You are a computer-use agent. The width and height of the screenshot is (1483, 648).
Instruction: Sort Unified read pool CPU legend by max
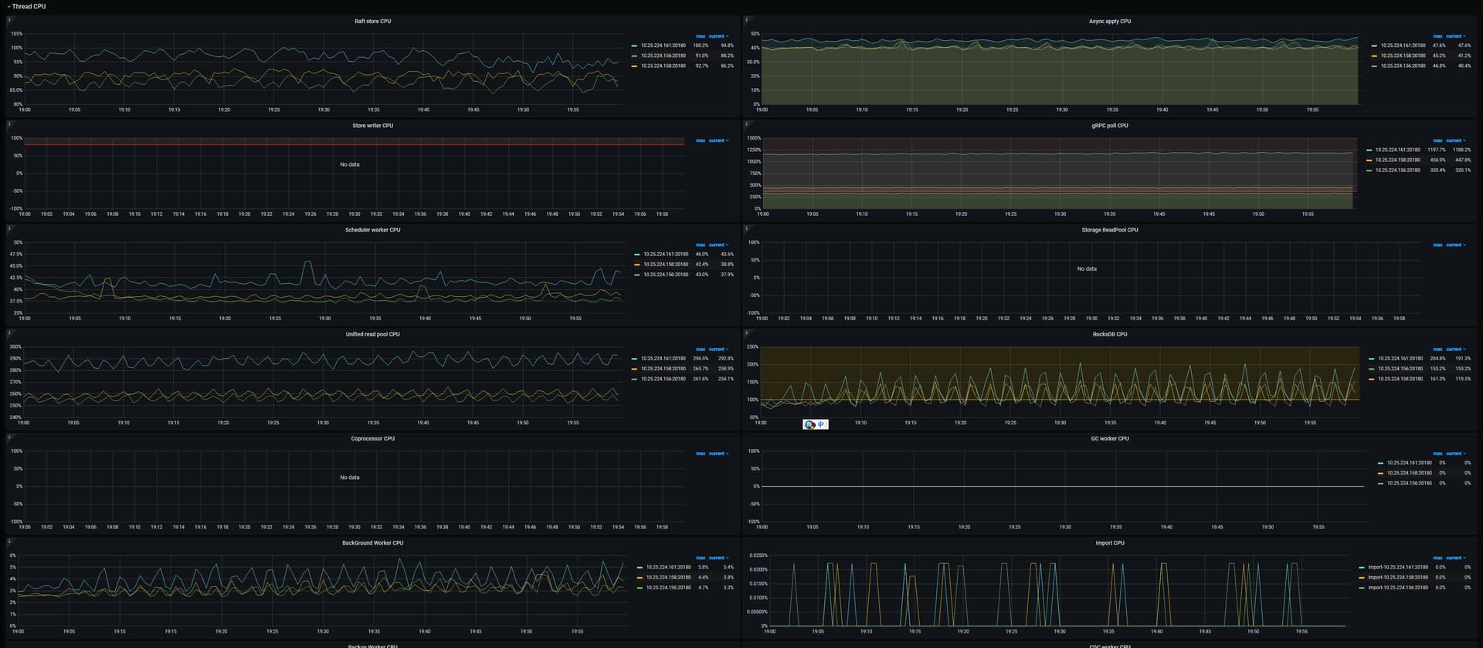click(x=700, y=349)
